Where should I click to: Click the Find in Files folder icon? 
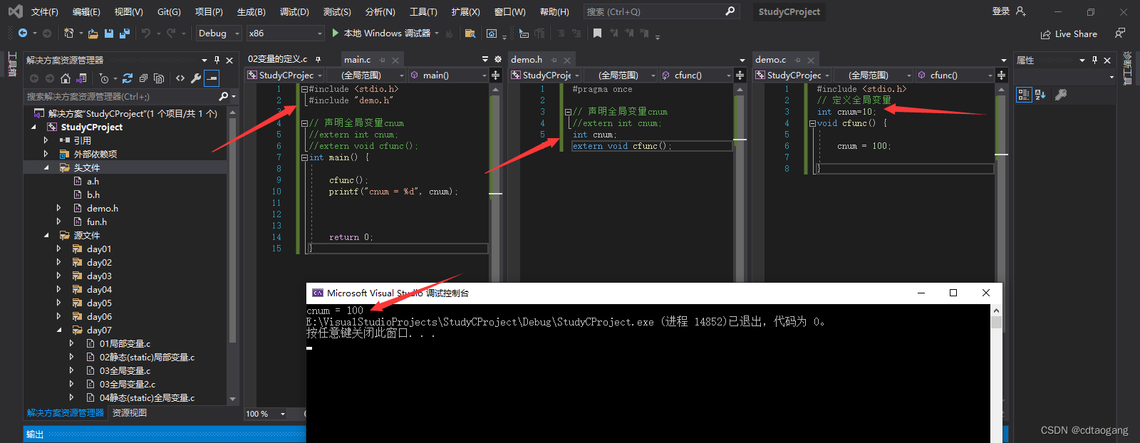470,33
